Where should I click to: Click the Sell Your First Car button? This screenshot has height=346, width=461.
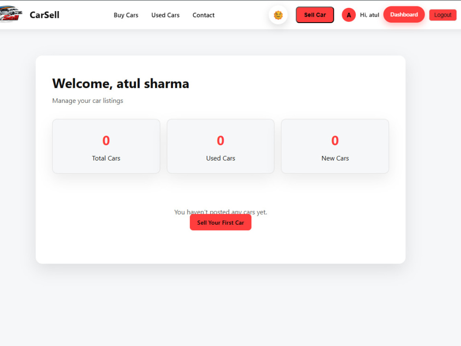[x=220, y=222]
